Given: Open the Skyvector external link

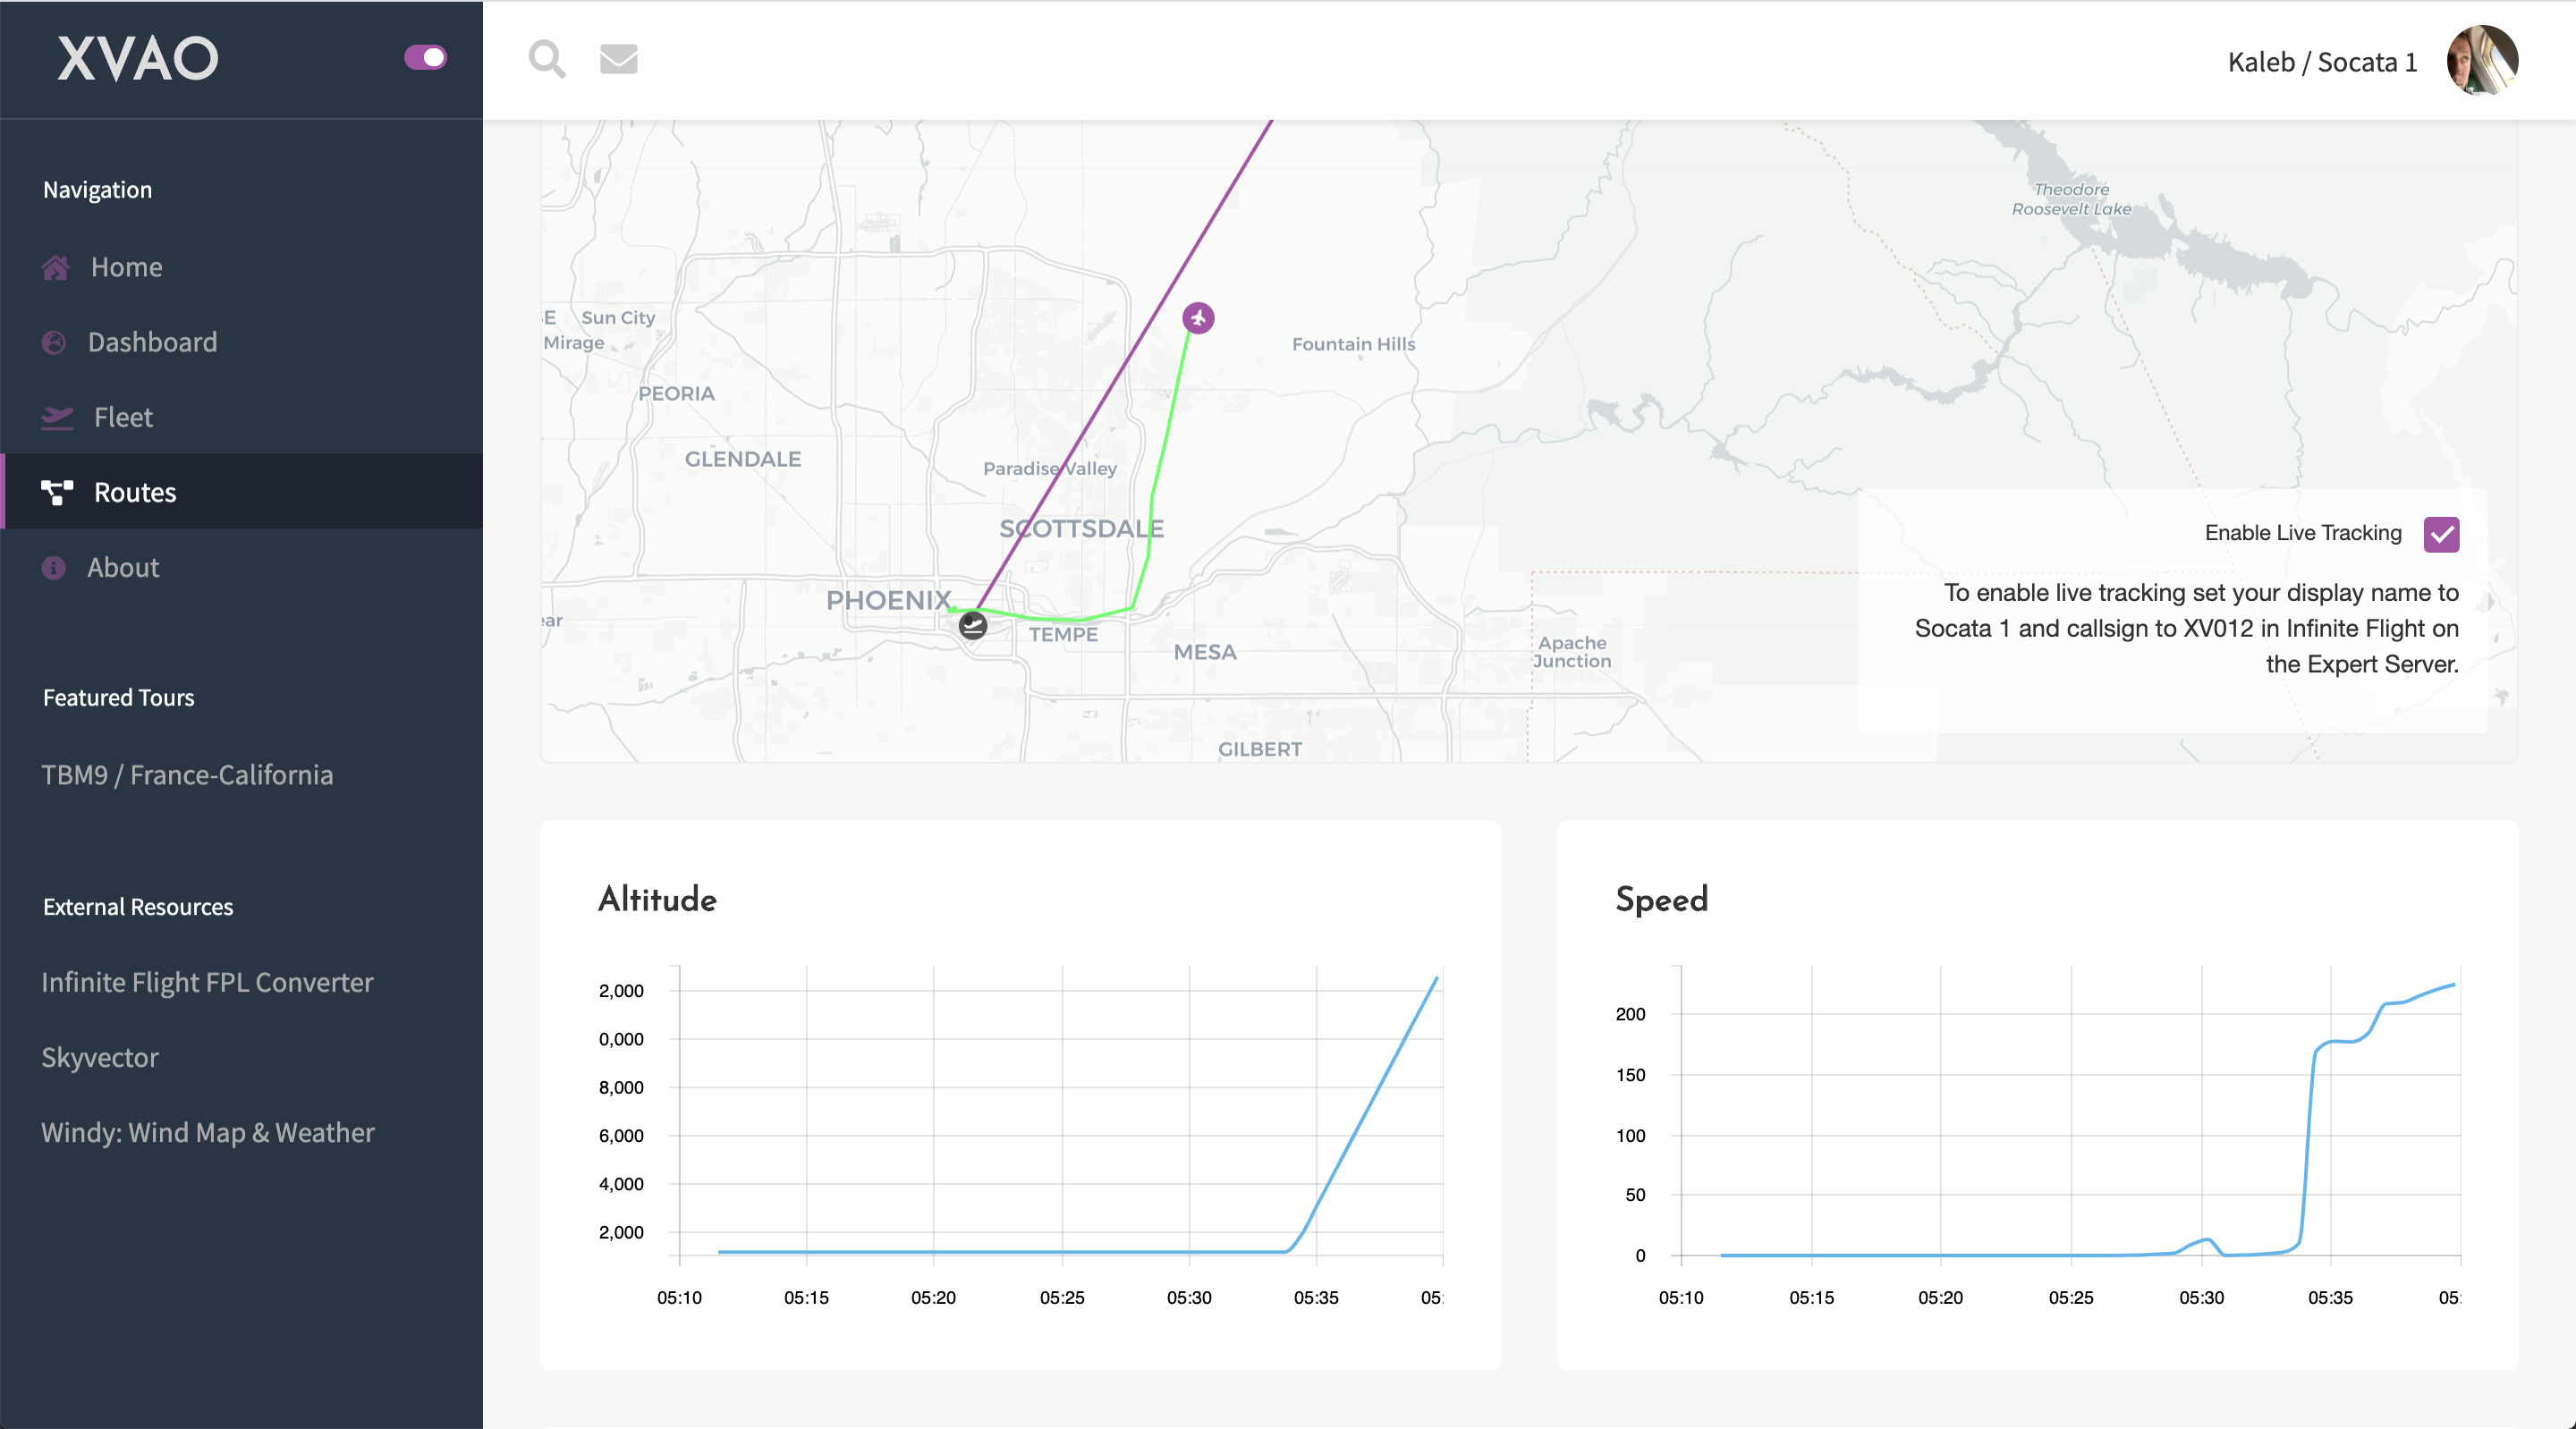Looking at the screenshot, I should (x=100, y=1057).
